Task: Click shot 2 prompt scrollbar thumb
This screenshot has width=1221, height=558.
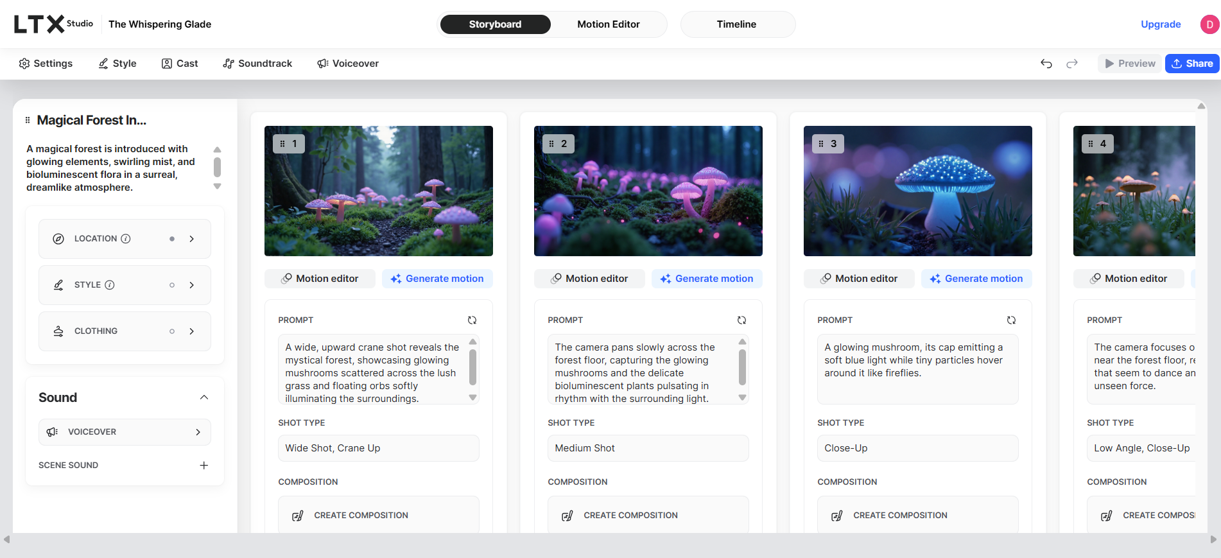Action: click(x=742, y=367)
